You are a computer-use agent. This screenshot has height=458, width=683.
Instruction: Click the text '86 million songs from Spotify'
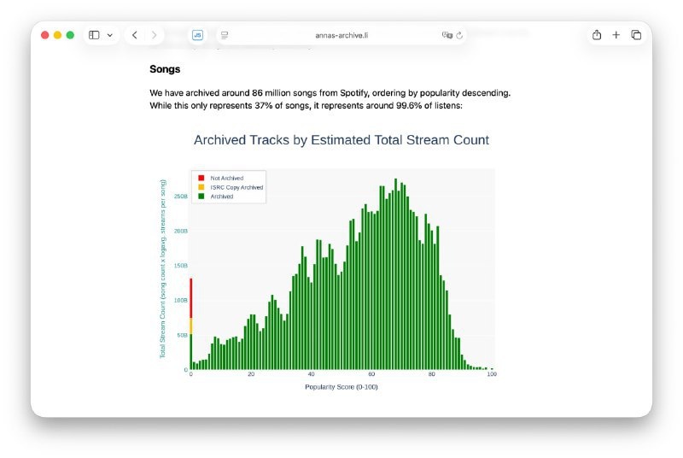[x=310, y=93]
